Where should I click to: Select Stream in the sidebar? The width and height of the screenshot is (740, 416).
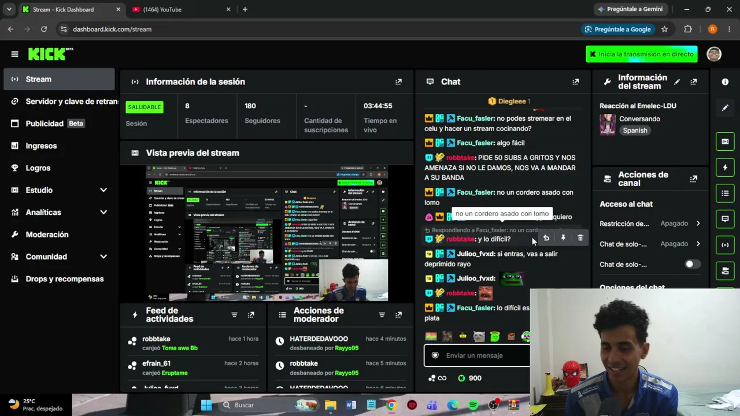tap(59, 79)
